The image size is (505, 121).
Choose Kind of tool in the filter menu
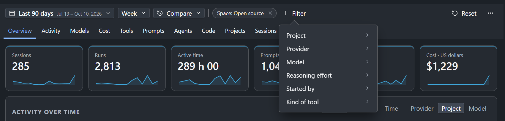(x=328, y=102)
